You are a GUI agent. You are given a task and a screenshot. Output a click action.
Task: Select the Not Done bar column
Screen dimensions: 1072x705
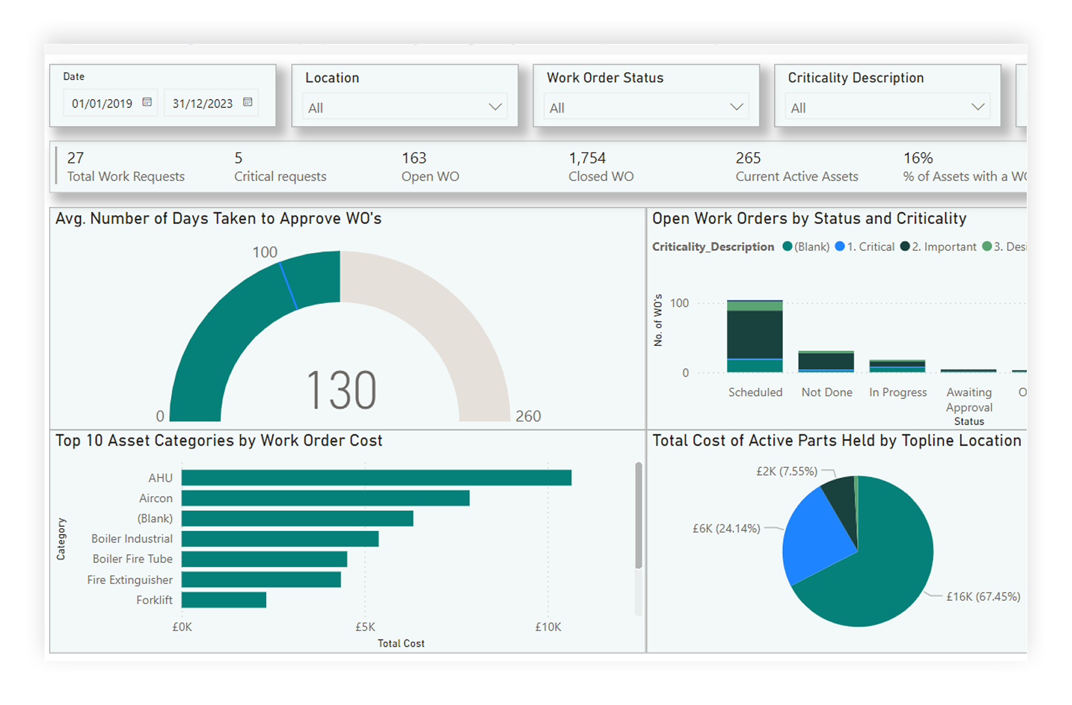pyautogui.click(x=826, y=361)
